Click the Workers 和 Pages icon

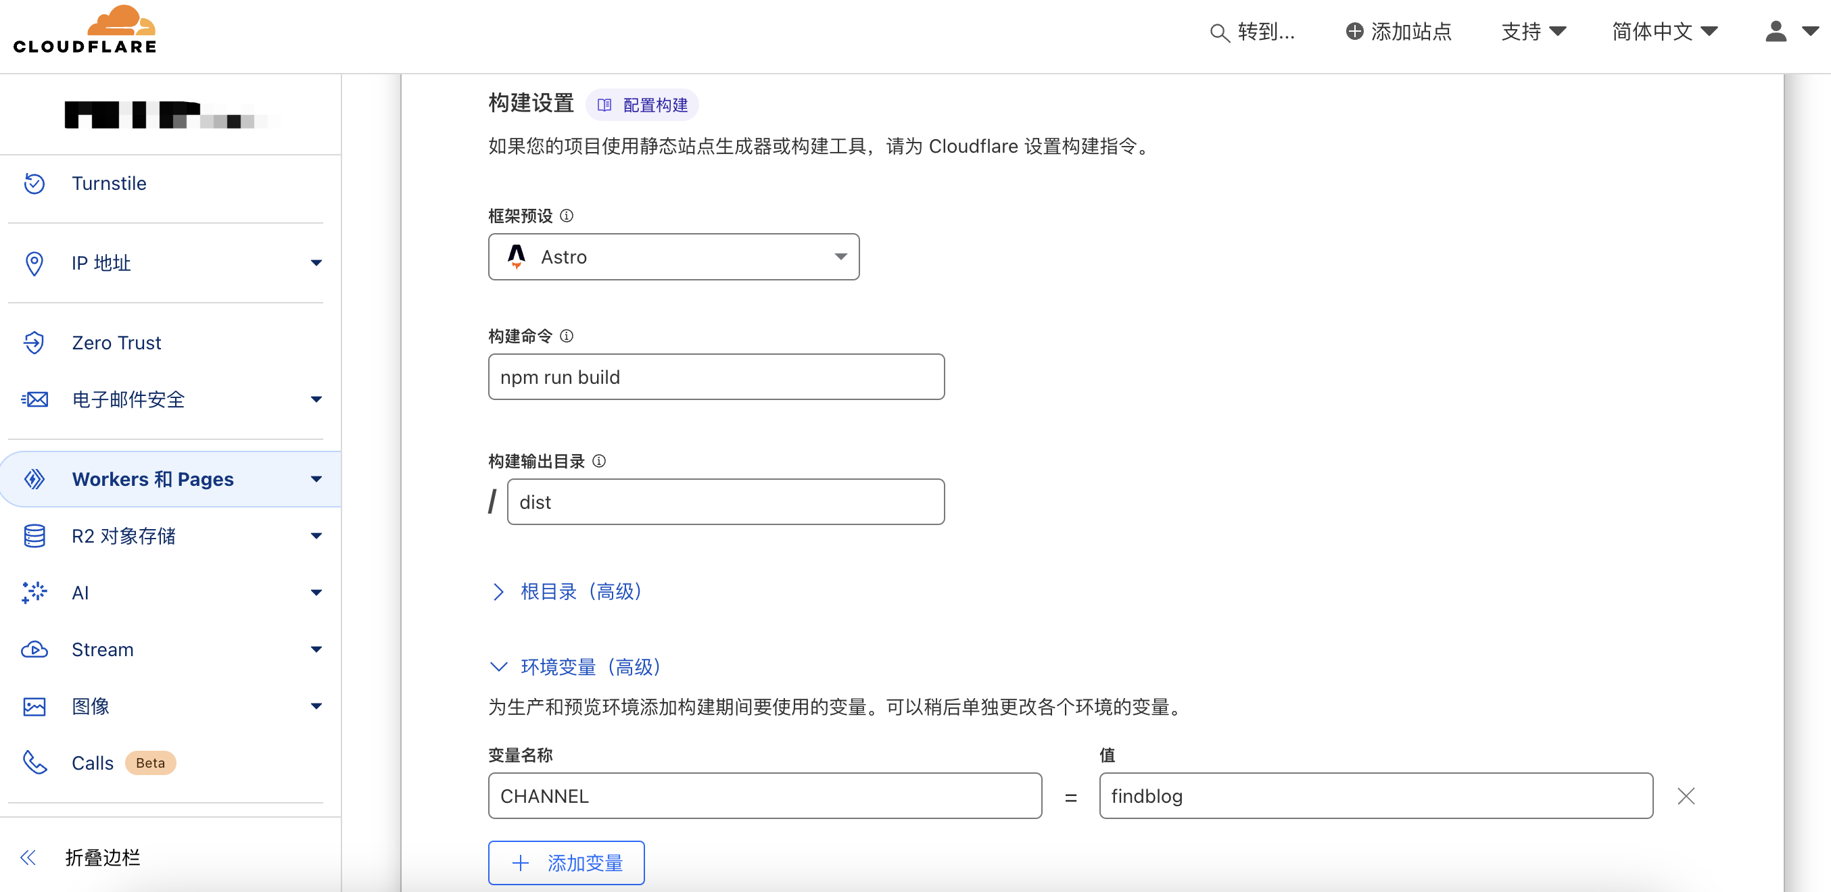[x=34, y=478]
